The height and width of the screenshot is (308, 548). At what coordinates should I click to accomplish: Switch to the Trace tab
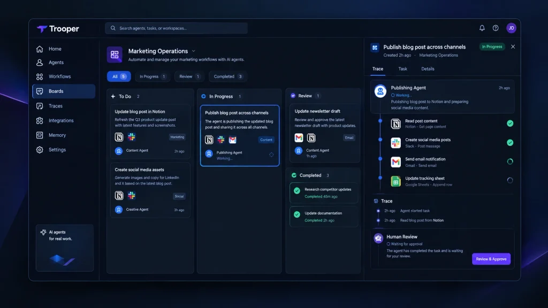click(x=377, y=69)
